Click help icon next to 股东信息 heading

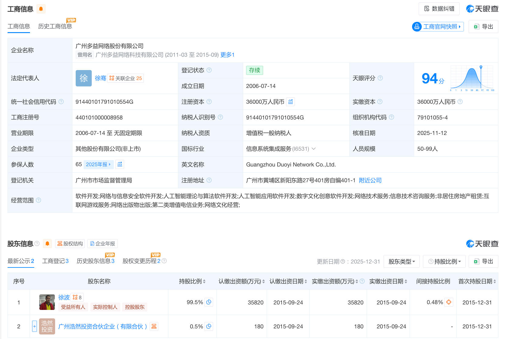tap(37, 243)
